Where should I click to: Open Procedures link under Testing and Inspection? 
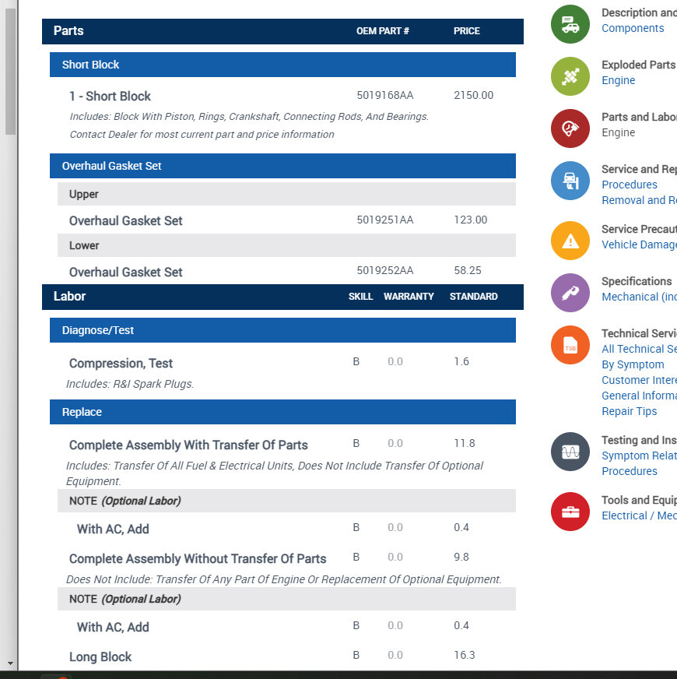pos(629,471)
